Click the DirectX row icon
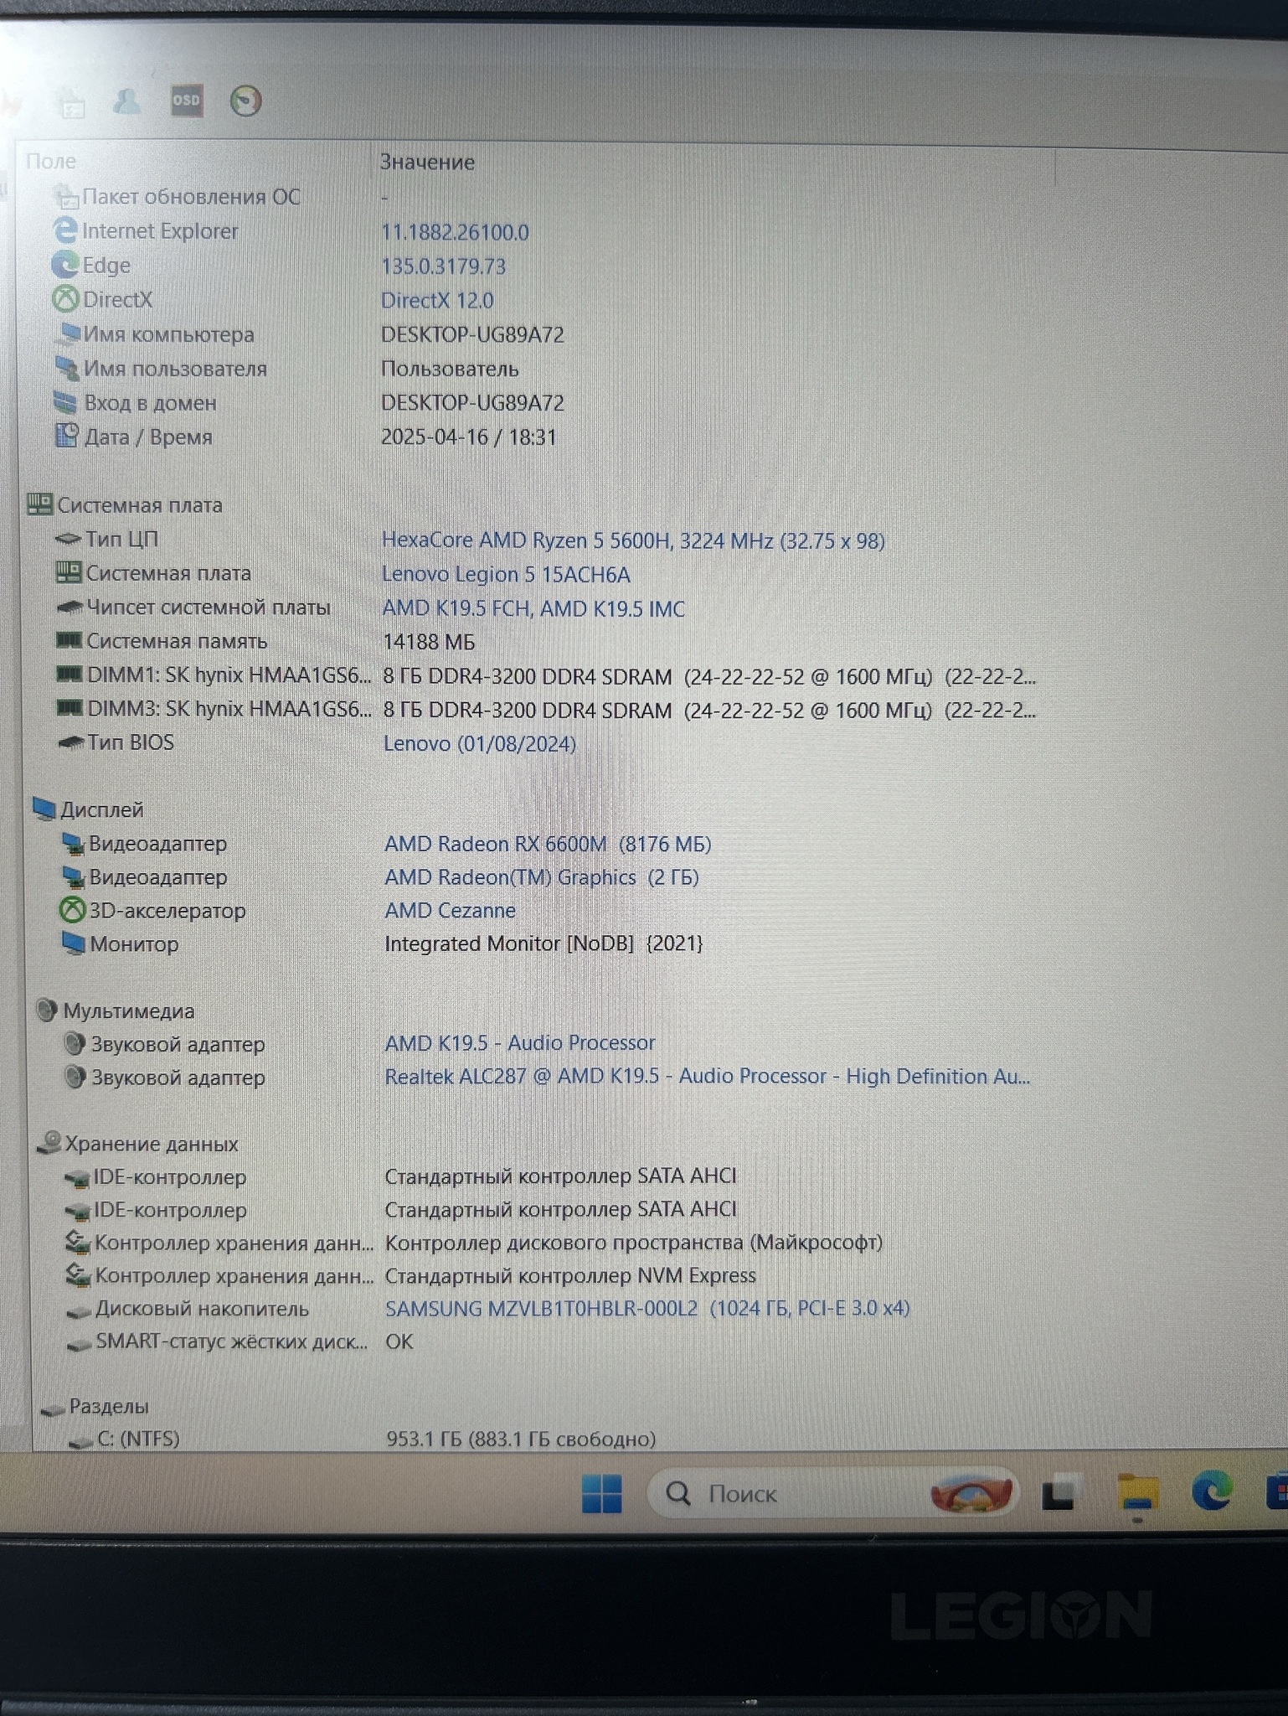 tap(65, 299)
